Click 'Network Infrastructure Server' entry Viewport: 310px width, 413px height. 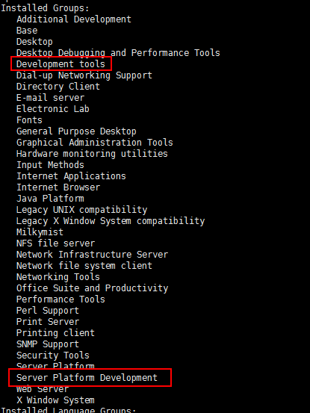pos(92,255)
